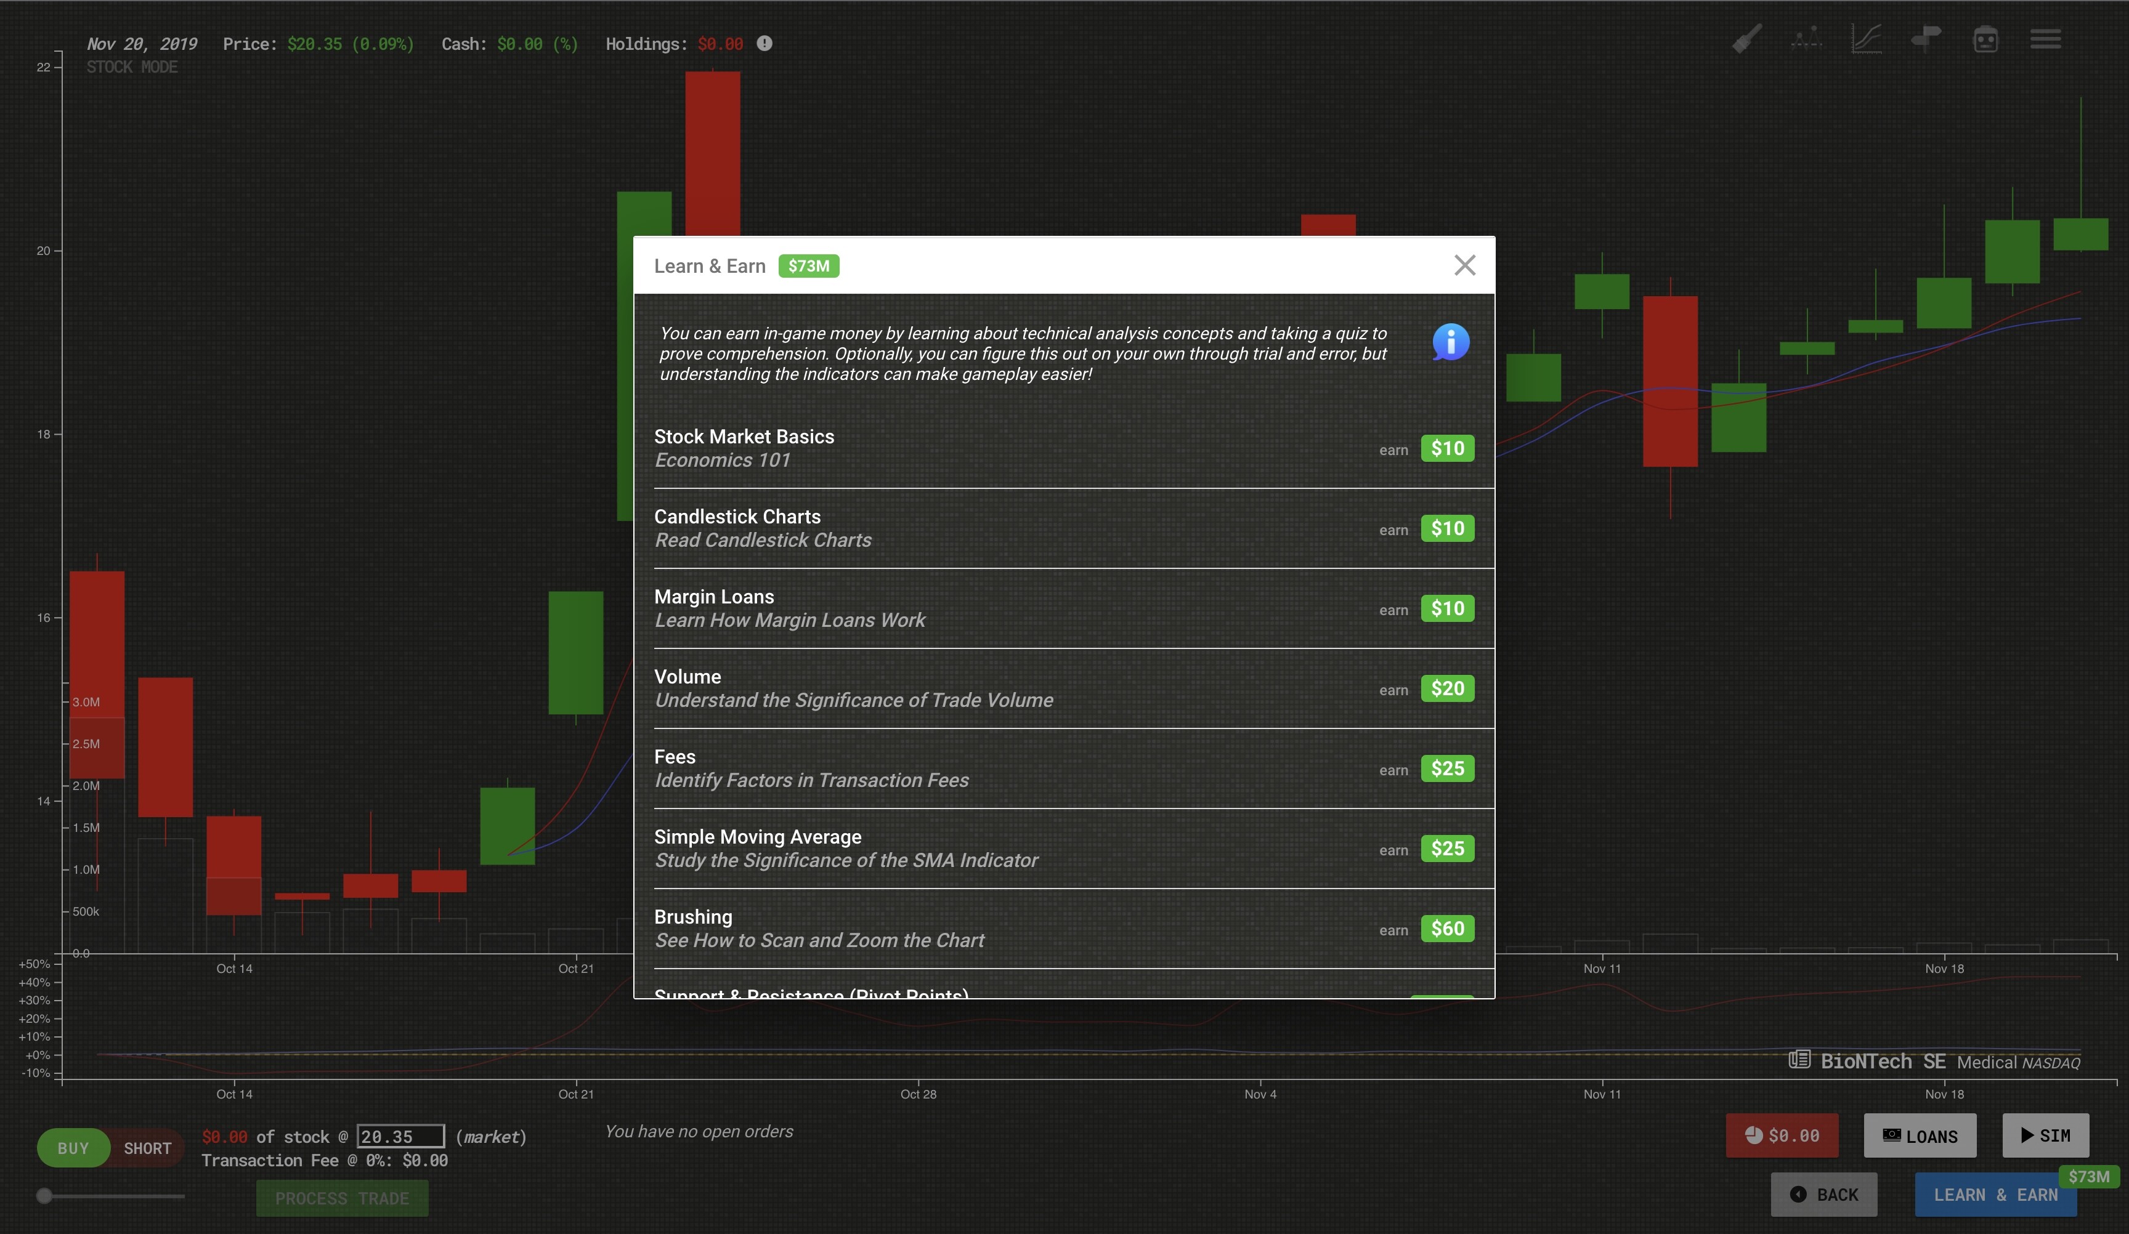Screen dimensions: 2129x1234
Task: Open the indicator points tool in the top toolbar
Action: point(1806,39)
